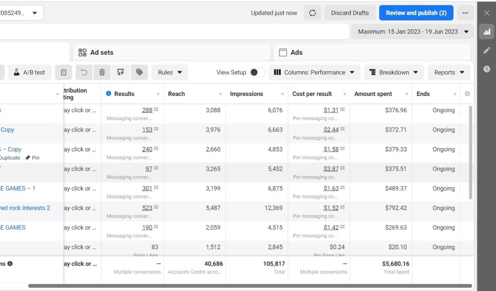Open the three-dot more options menu
This screenshot has height=291, width=496.
[x=465, y=13]
